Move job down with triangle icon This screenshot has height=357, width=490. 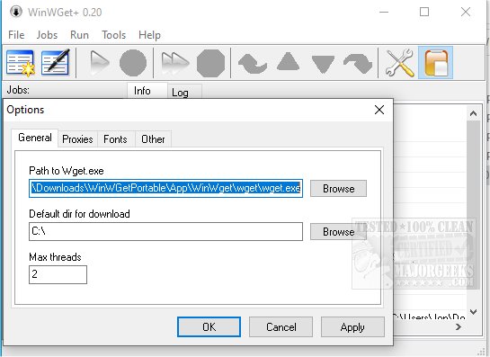[323, 65]
